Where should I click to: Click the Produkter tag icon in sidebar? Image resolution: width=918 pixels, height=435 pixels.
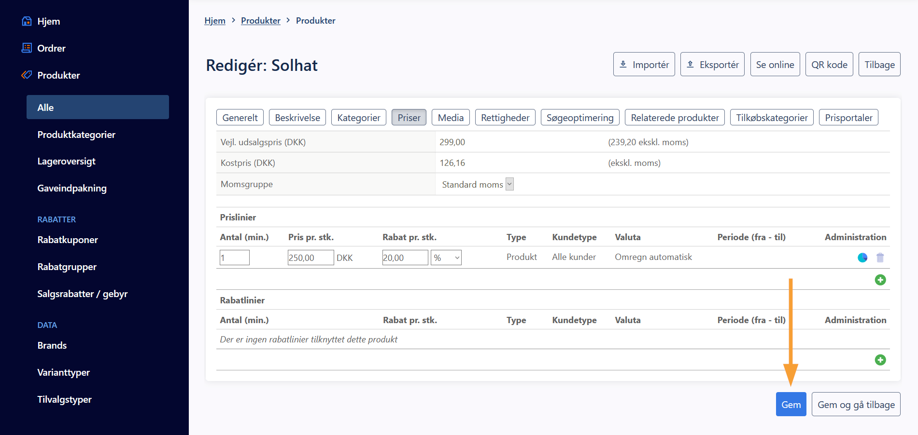click(x=27, y=75)
